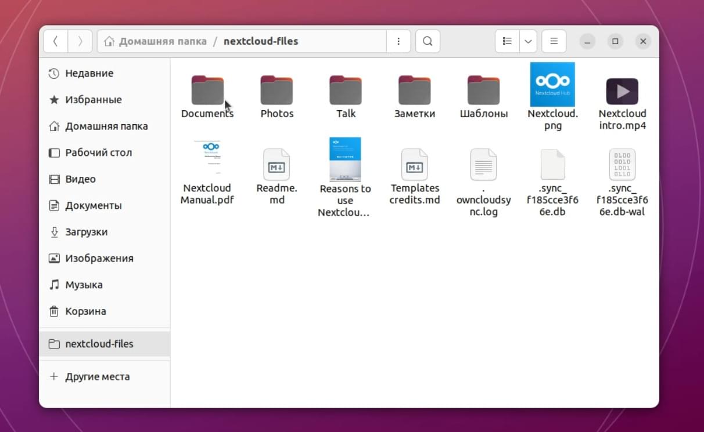Click the 'Readme.md' file name text

coord(277,194)
